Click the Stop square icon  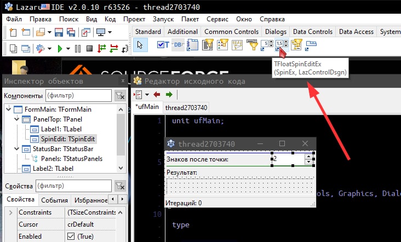click(89, 48)
